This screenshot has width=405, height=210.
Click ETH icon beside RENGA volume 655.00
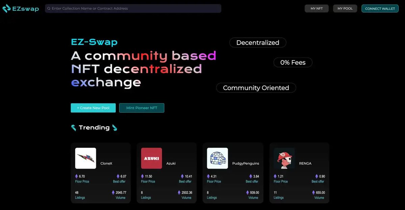click(x=313, y=192)
